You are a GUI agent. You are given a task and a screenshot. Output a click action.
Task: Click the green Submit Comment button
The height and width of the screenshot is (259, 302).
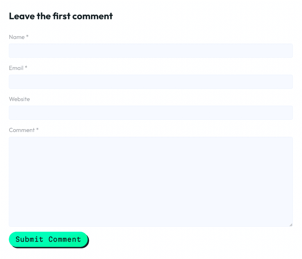[48, 239]
